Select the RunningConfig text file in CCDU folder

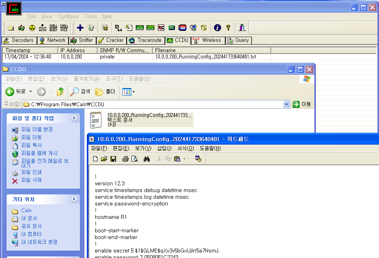141,120
